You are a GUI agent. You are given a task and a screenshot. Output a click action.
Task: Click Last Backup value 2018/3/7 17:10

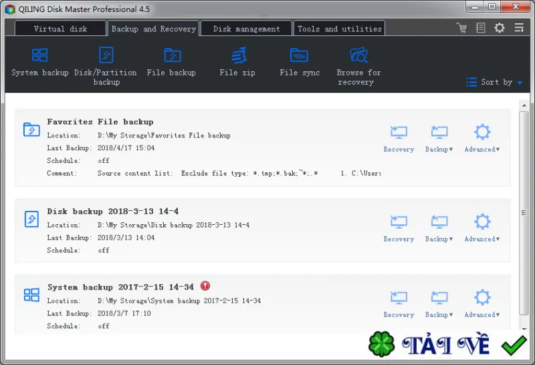coord(124,313)
